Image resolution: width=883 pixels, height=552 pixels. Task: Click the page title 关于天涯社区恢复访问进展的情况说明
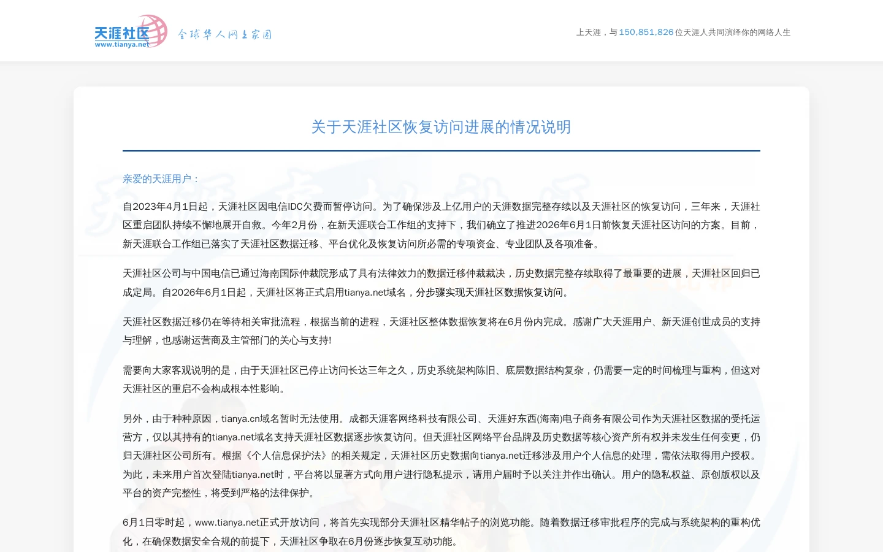click(442, 127)
